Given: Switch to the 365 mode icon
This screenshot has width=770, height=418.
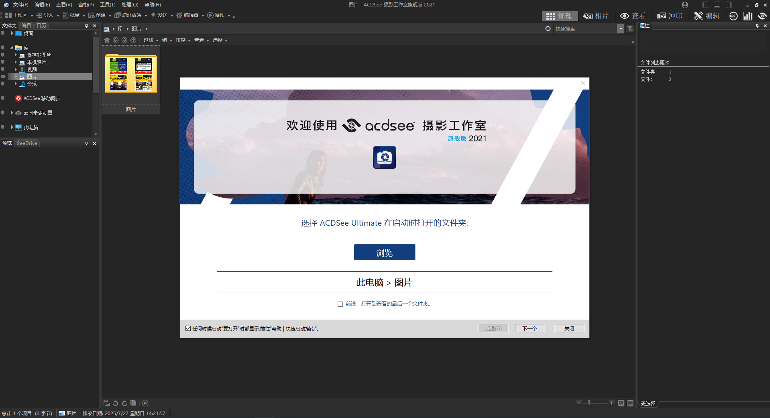Looking at the screenshot, I should point(733,16).
